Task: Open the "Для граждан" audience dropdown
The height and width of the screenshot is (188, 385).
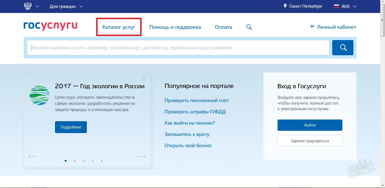Action: tap(66, 6)
